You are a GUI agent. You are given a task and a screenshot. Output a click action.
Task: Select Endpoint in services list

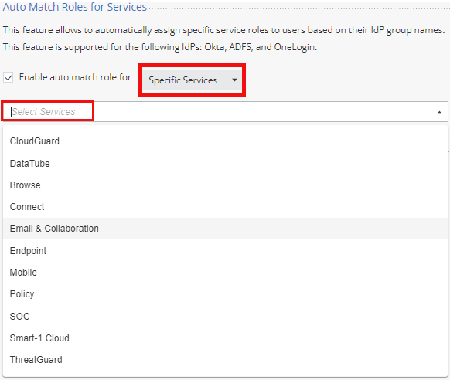click(225, 250)
